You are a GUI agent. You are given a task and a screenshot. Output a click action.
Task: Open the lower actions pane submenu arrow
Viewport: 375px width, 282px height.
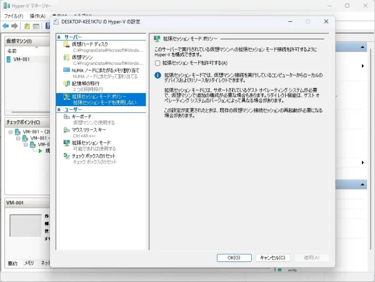pyautogui.click(x=362, y=163)
